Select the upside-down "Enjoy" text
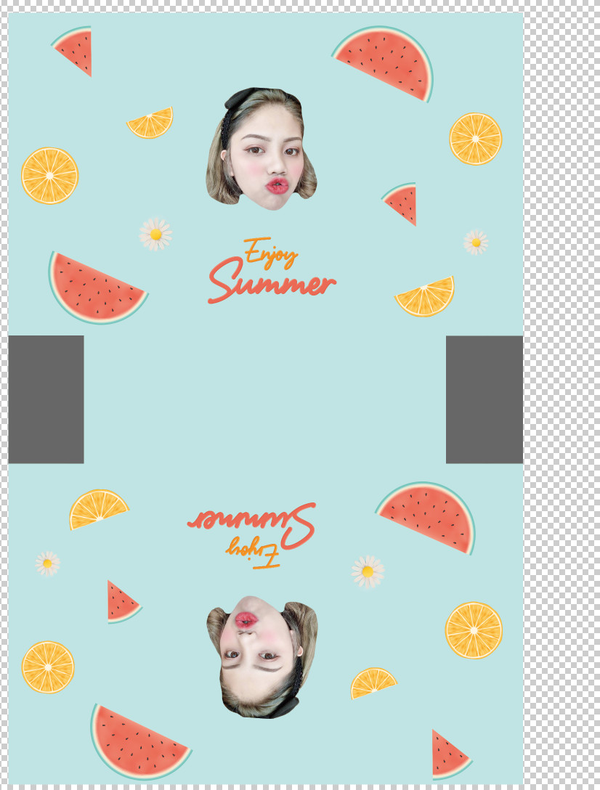Image resolution: width=600 pixels, height=790 pixels. [253, 552]
